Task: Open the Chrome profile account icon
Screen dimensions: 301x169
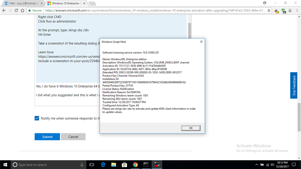Action: click(x=265, y=3)
